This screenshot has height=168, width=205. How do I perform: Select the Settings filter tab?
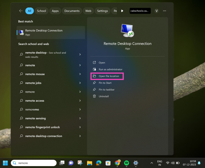(102, 11)
